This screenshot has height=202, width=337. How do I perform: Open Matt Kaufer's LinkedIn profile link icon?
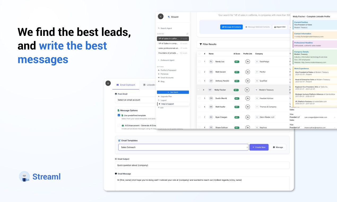pos(248,107)
